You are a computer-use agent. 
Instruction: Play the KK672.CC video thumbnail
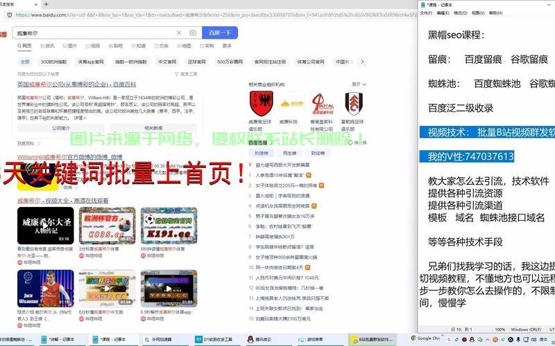[x=107, y=289]
